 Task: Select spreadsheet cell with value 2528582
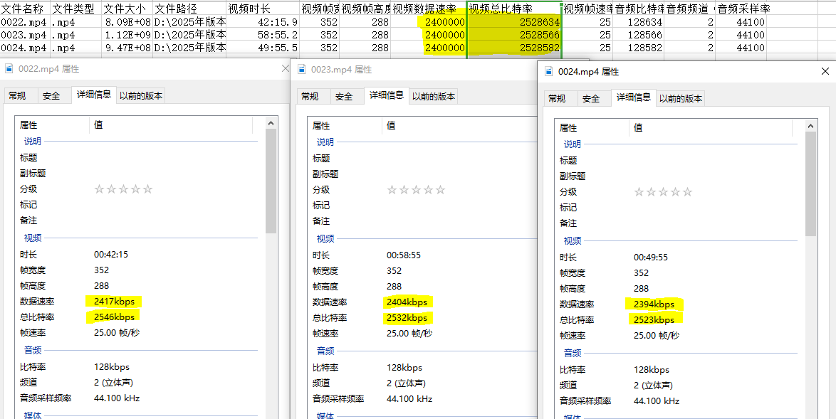coord(515,48)
